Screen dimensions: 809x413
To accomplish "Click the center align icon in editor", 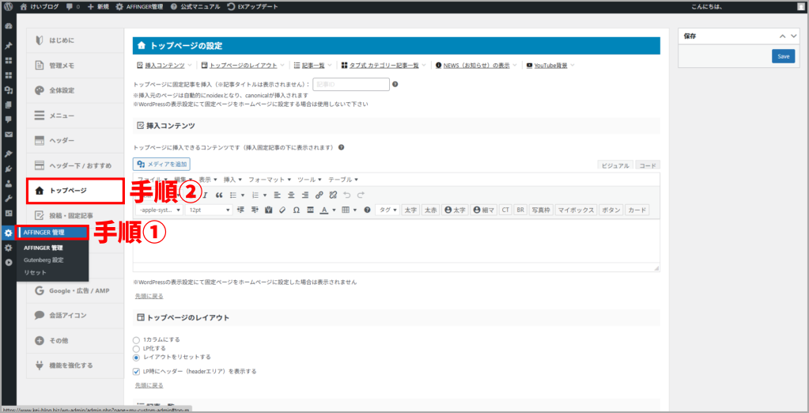I will point(292,195).
